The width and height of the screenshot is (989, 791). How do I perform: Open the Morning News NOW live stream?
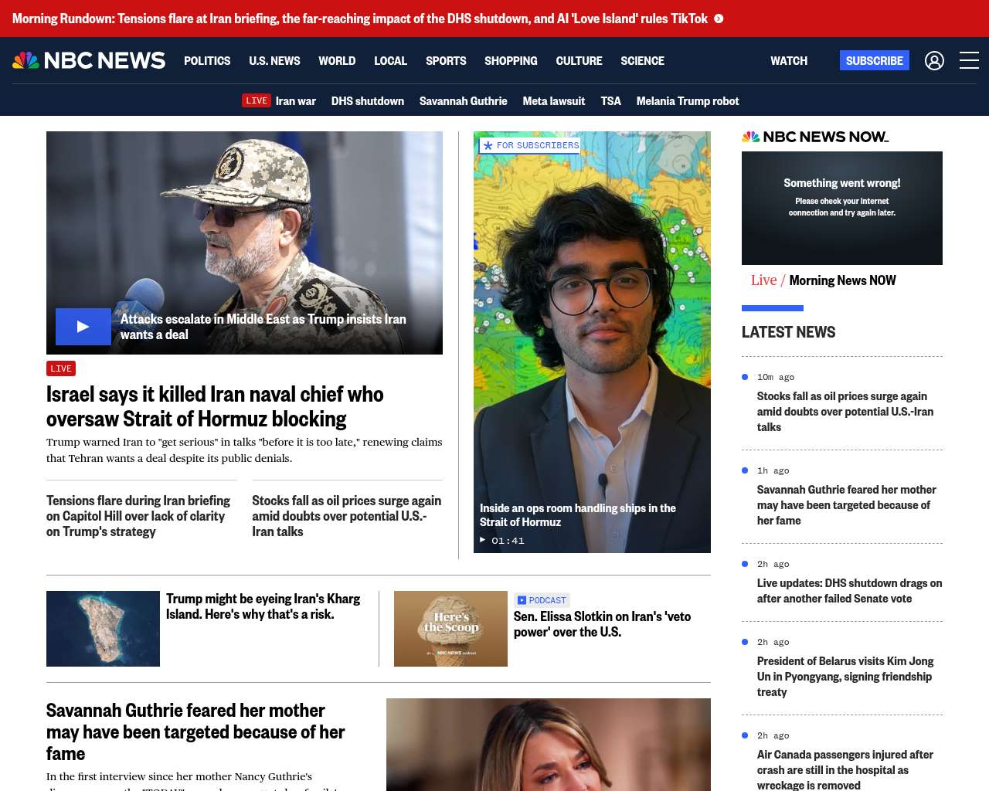(x=842, y=280)
